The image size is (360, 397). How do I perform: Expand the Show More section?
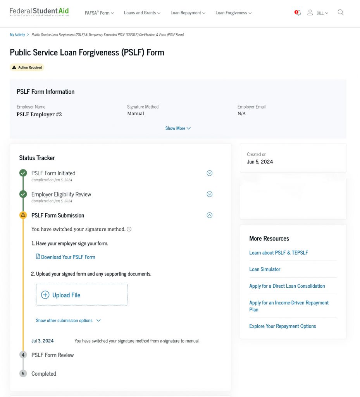(x=178, y=128)
